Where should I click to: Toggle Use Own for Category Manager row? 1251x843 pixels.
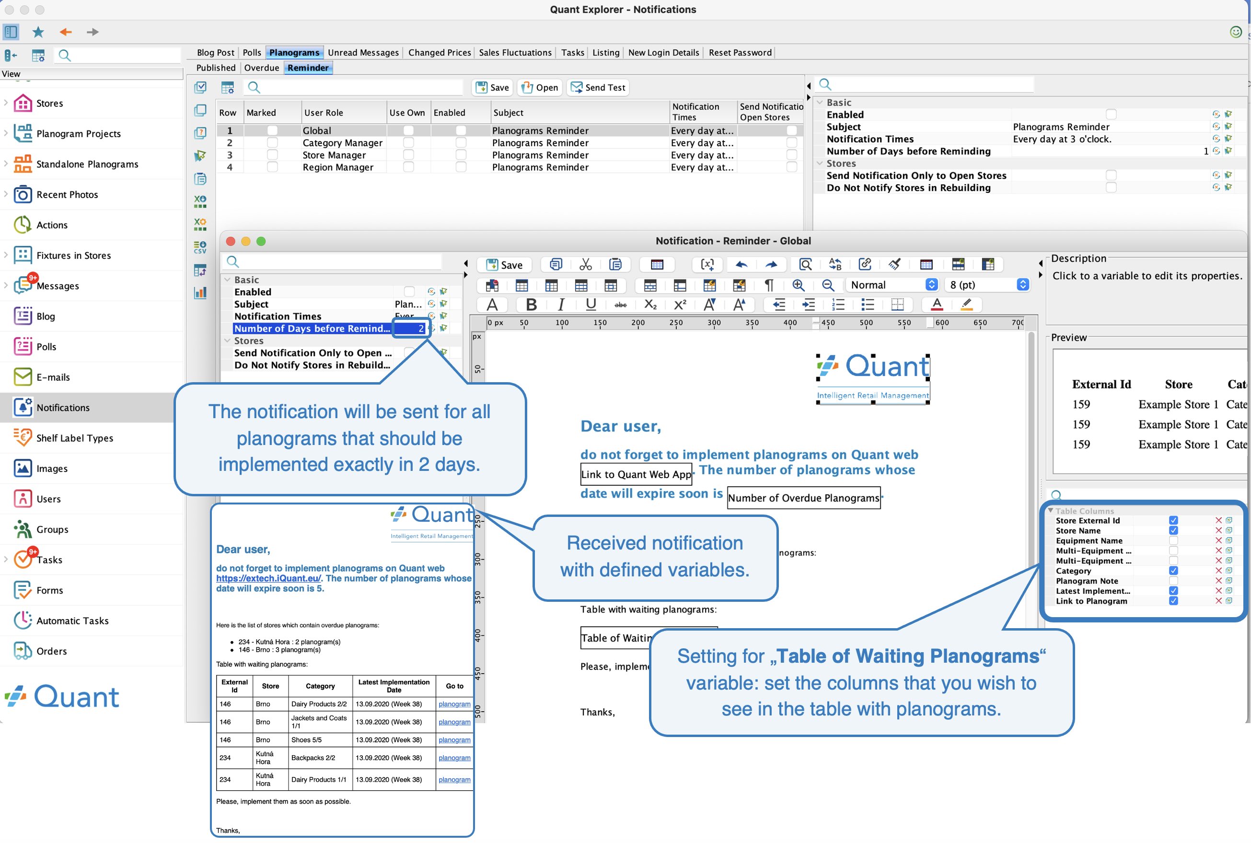point(408,143)
